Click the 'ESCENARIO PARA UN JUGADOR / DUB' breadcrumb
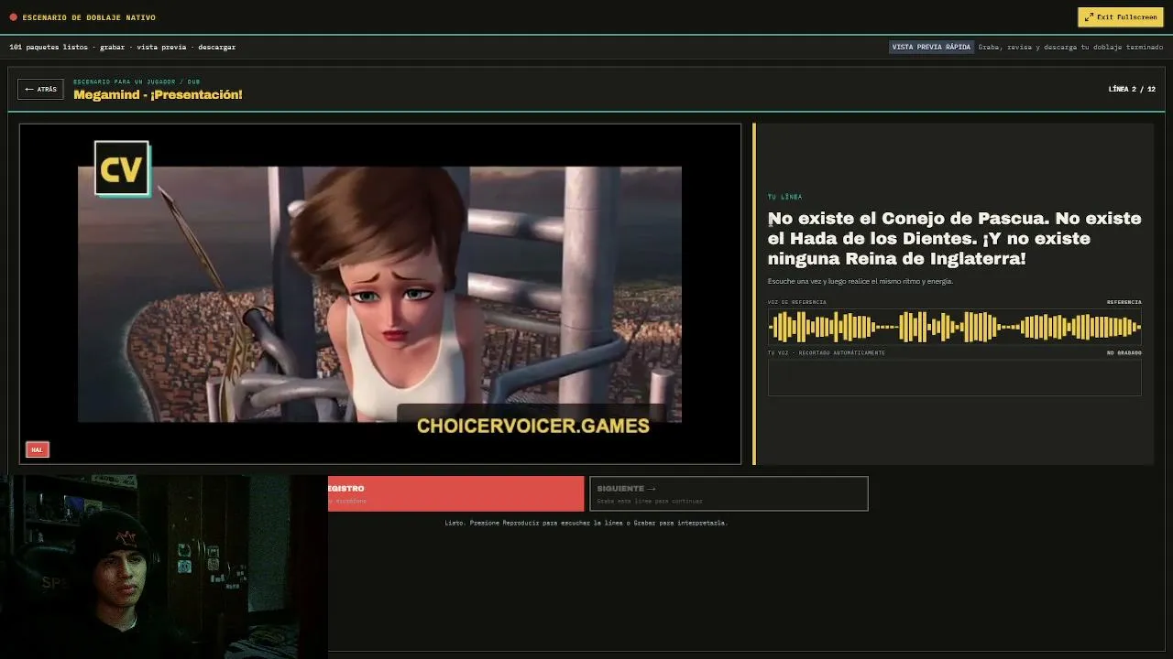This screenshot has height=659, width=1173. coord(137,81)
